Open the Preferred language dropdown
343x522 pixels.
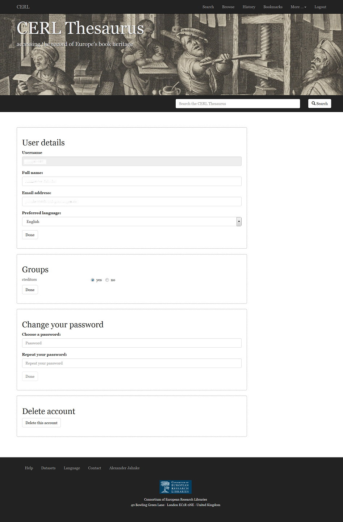(x=131, y=221)
